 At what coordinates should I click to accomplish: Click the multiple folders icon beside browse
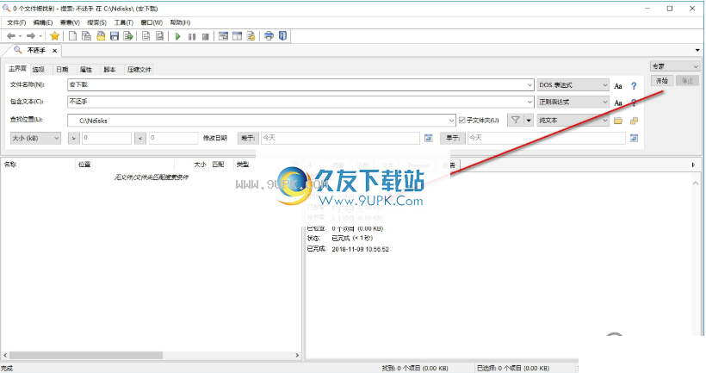[x=634, y=121]
